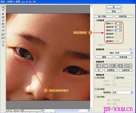136x113 pixels.
Task: Select the Bloat tool
Action: pyautogui.click(x=3, y=21)
